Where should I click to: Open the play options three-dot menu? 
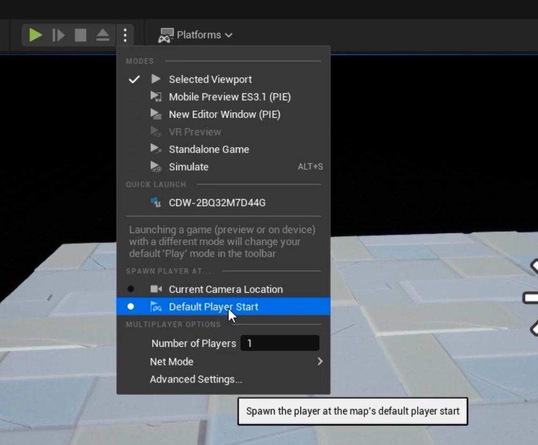tap(125, 35)
